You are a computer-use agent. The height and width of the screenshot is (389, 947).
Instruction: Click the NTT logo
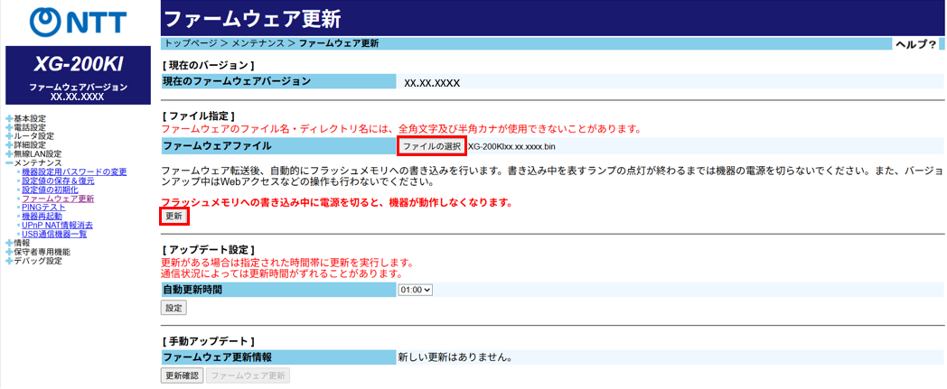click(79, 22)
